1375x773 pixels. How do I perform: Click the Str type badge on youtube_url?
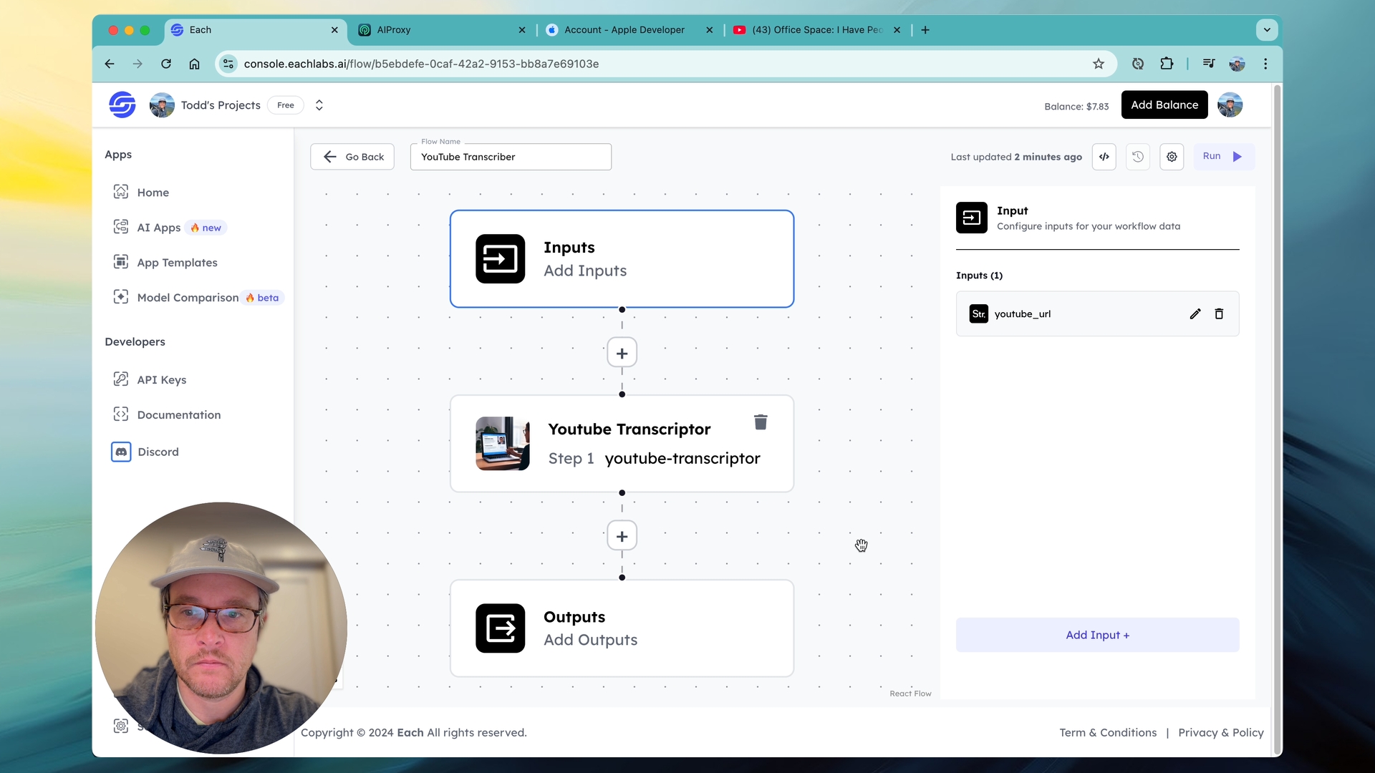978,314
